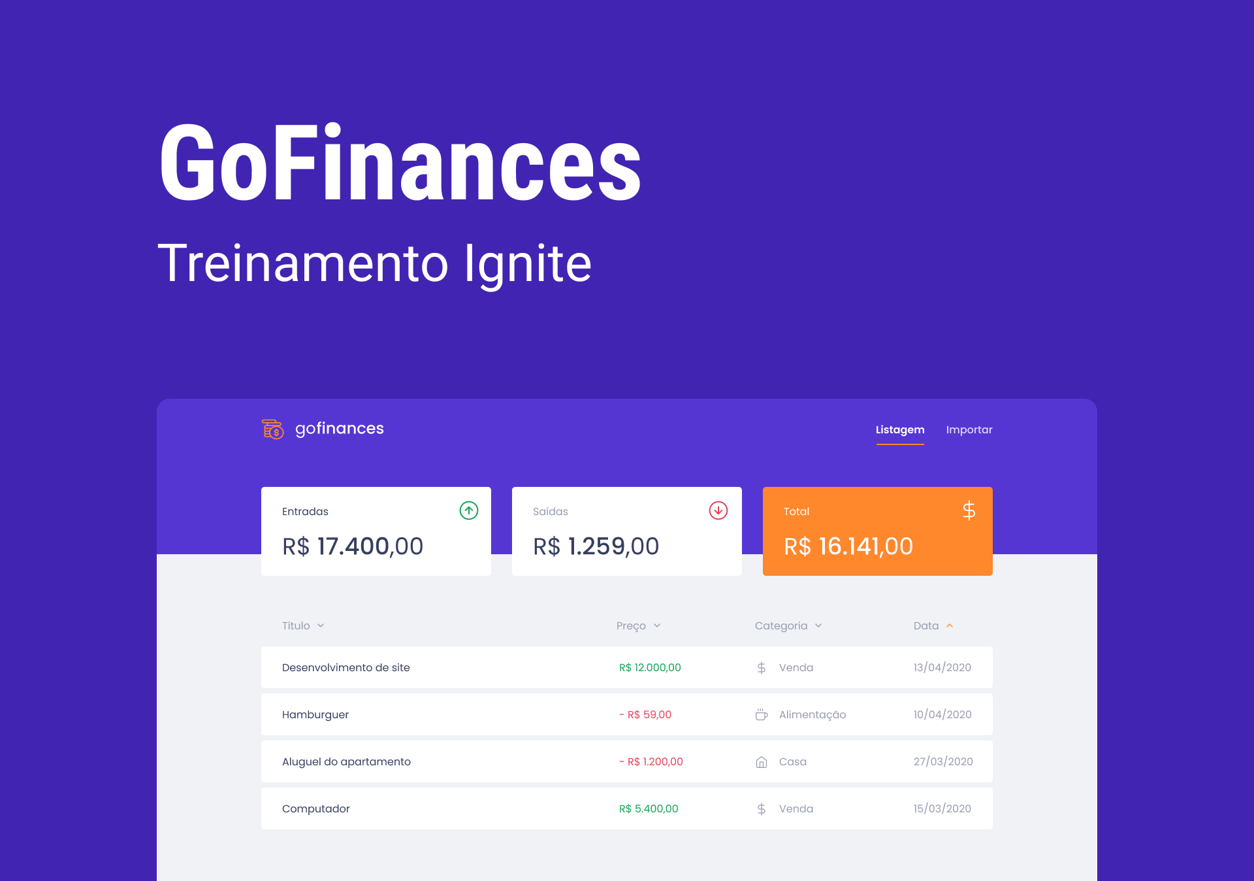1254x881 pixels.
Task: Switch to the Listagem tab
Action: 899,430
